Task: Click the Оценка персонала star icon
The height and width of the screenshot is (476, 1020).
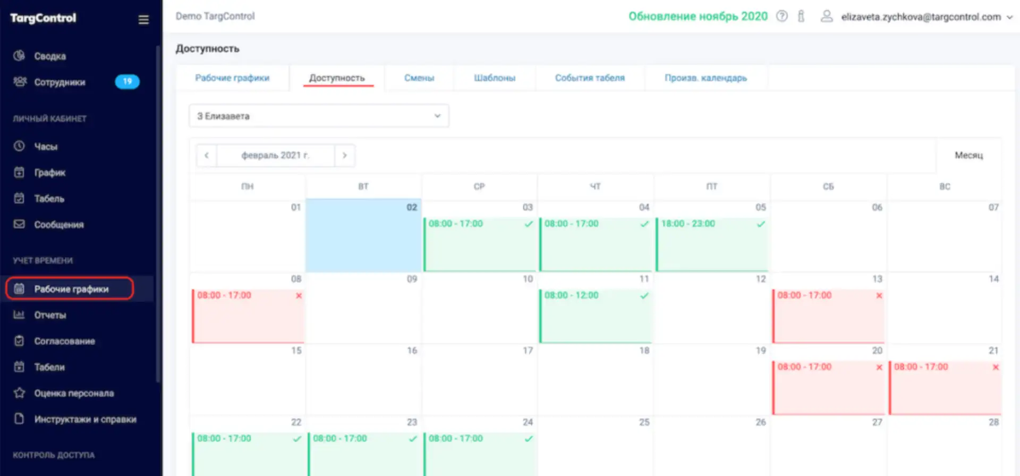Action: point(19,393)
